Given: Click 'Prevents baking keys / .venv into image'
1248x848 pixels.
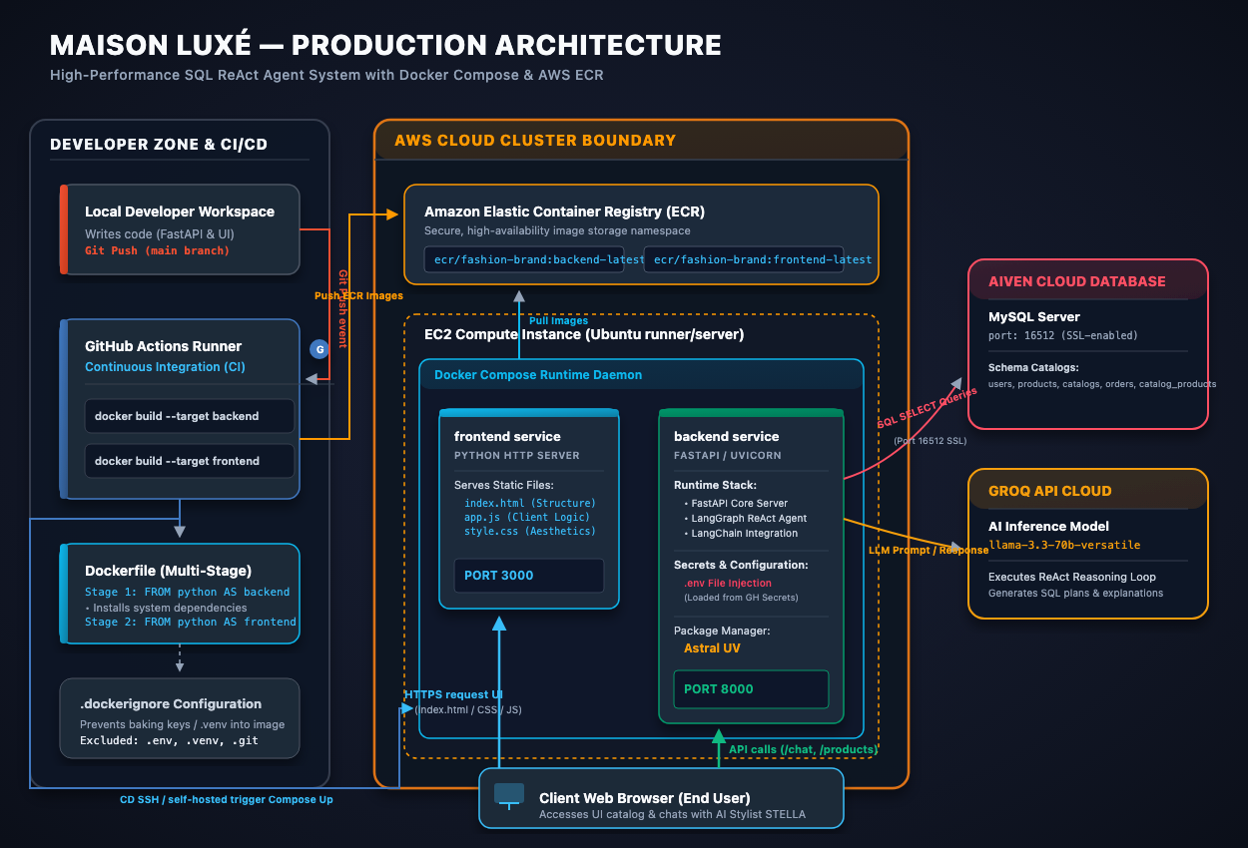Looking at the screenshot, I should tap(182, 724).
